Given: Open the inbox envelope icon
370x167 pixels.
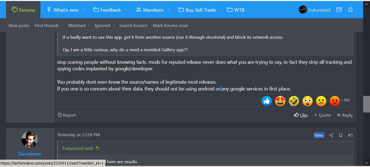Looking at the screenshot, I should 339,10.
